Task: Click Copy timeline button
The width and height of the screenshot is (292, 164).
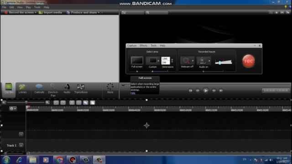Action: [x=86, y=102]
